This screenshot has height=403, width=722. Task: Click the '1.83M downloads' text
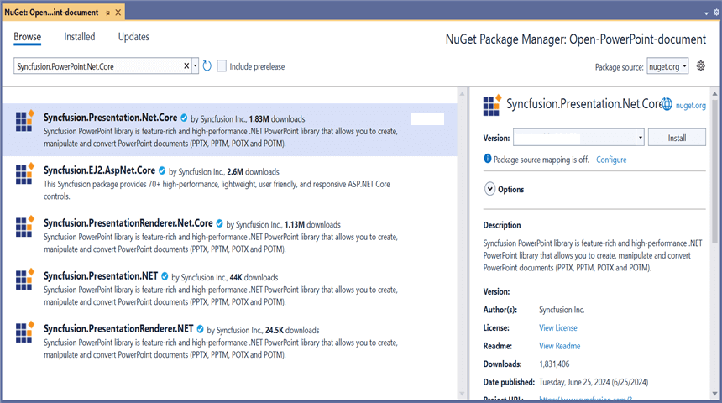pos(277,119)
